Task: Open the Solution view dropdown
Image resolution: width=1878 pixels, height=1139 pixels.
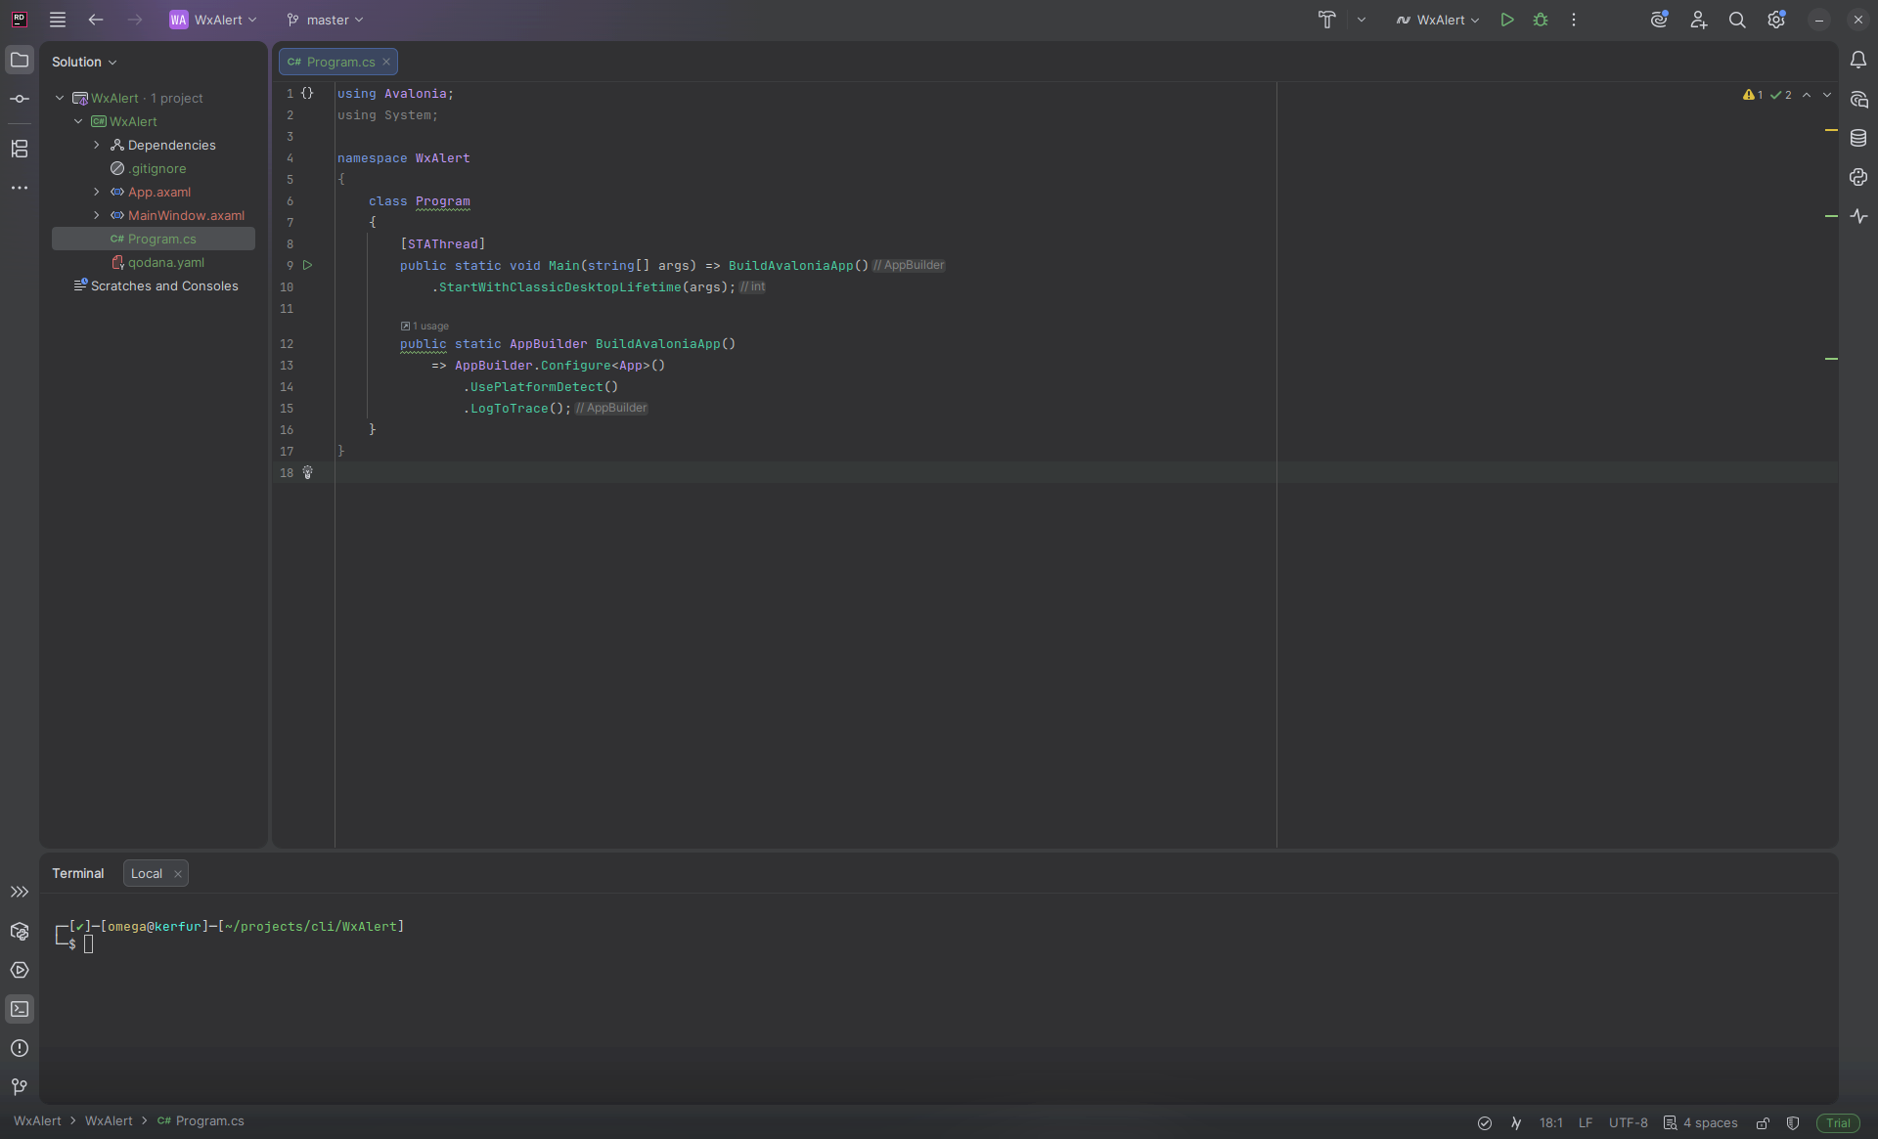Action: 84,62
